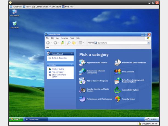Viewport: 168px width, 126px height.
Task: Send Ctrl-Alt-Del to the remote session
Action: (x=55, y=7)
